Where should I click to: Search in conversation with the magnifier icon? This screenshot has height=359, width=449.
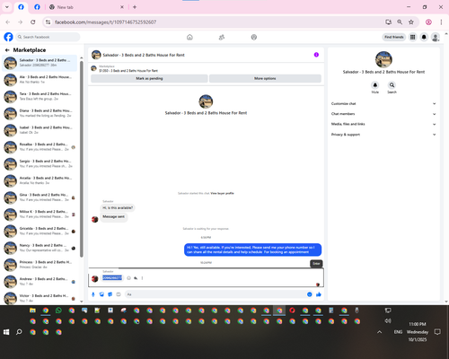392,85
